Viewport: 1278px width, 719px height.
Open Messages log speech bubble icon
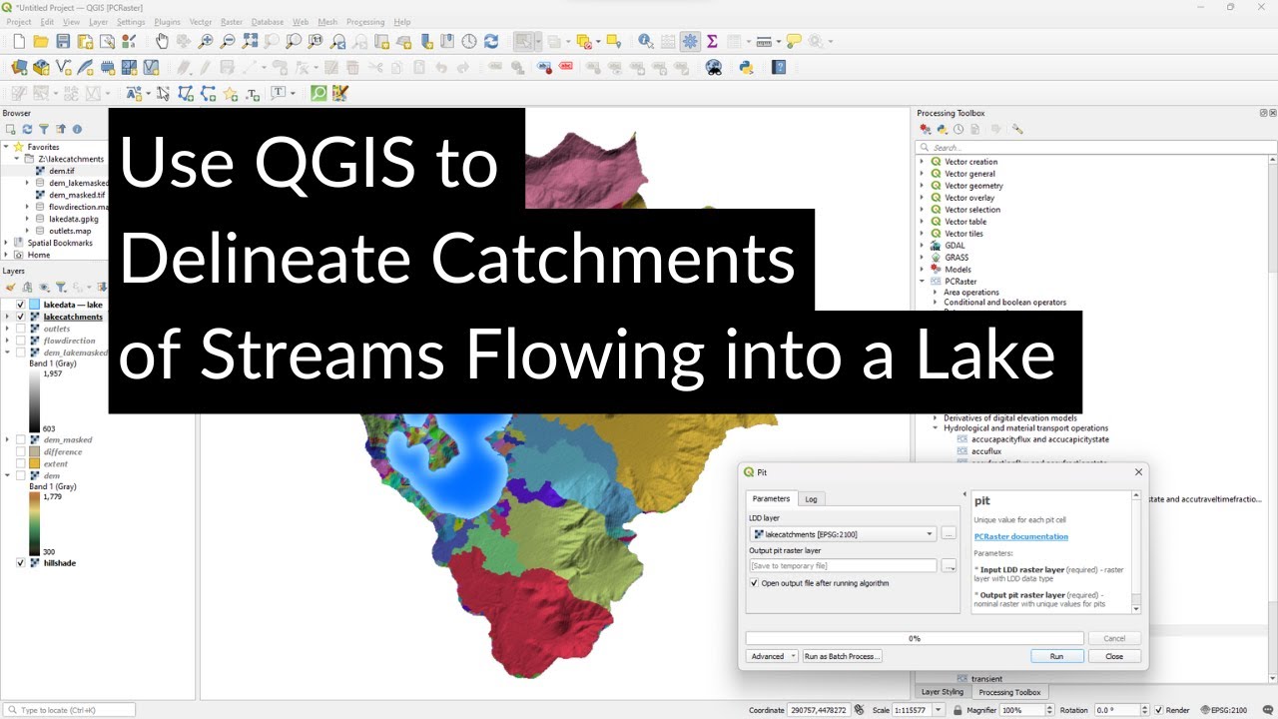tap(1268, 710)
